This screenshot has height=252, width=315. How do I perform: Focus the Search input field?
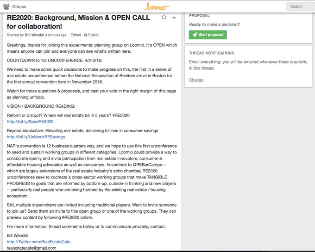[301, 6]
